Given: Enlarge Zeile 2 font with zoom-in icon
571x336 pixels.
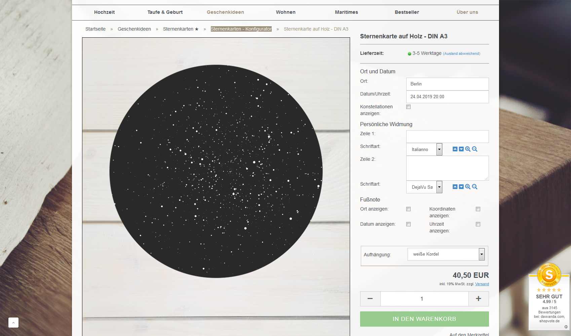Looking at the screenshot, I should tap(468, 187).
